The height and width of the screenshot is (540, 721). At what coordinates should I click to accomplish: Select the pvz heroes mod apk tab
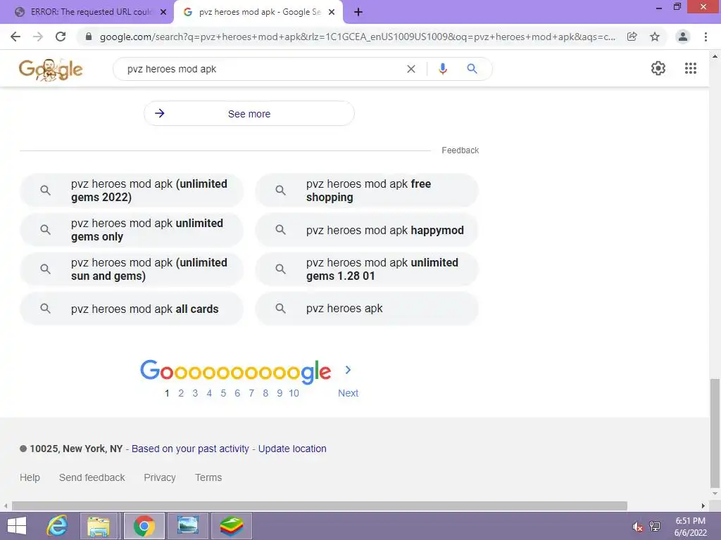click(258, 12)
